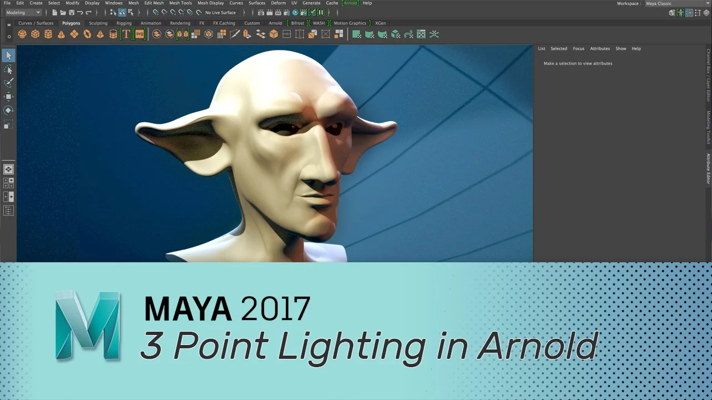Activate the Scale tool
The image size is (712, 400).
[x=8, y=126]
